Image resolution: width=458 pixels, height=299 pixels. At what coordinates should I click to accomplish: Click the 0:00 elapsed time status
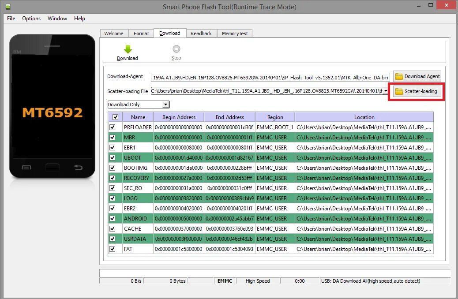pos(300,281)
